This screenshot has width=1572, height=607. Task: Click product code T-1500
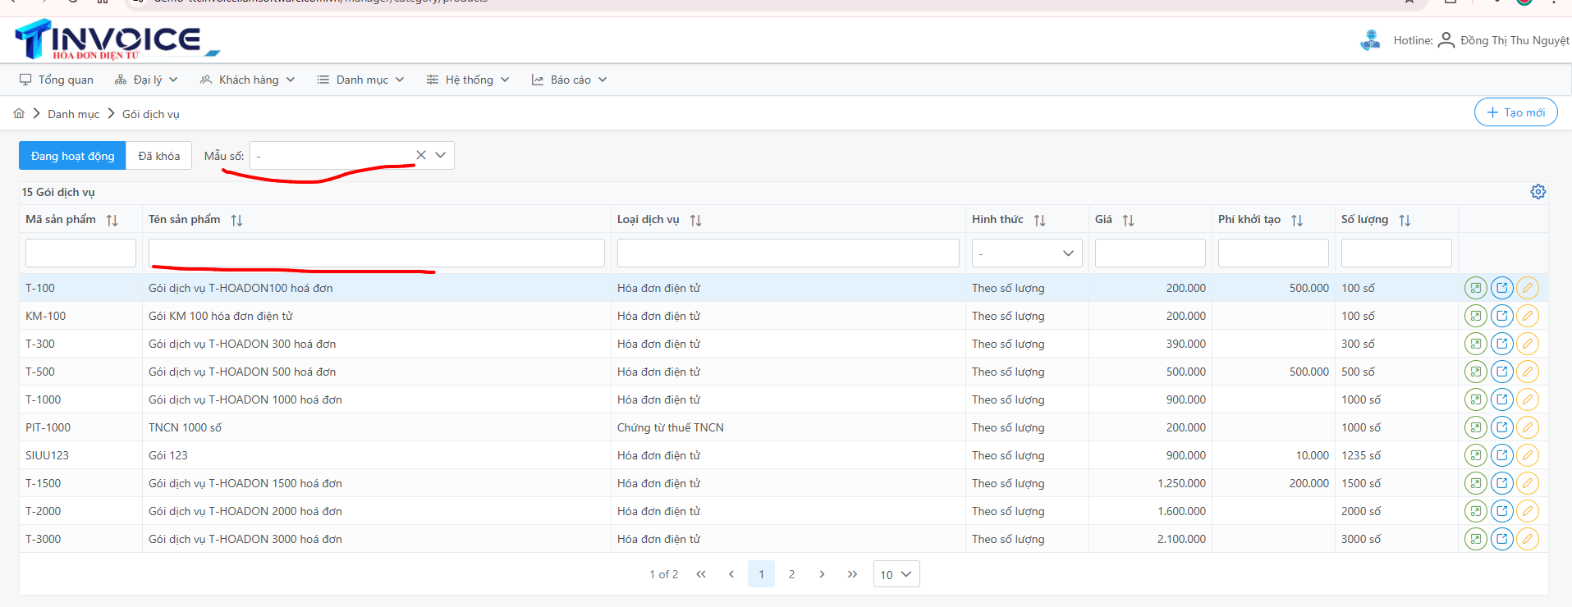coord(43,483)
